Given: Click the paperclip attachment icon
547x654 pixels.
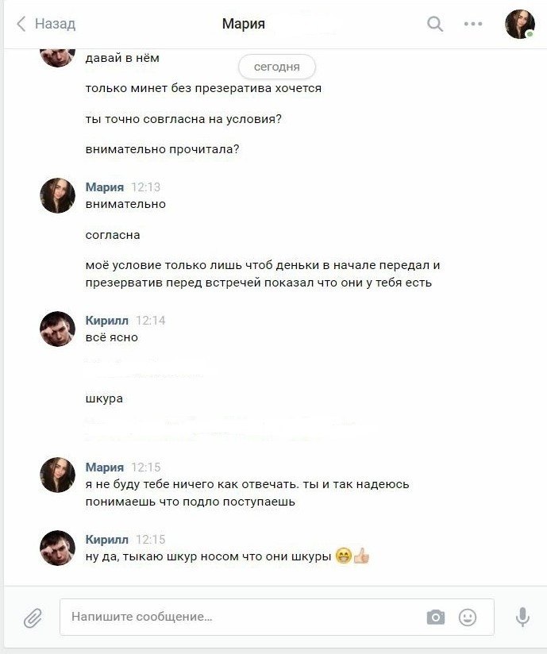Looking at the screenshot, I should click(33, 617).
